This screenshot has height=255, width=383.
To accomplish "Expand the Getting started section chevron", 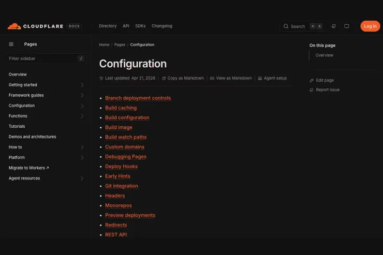I will 82,85.
